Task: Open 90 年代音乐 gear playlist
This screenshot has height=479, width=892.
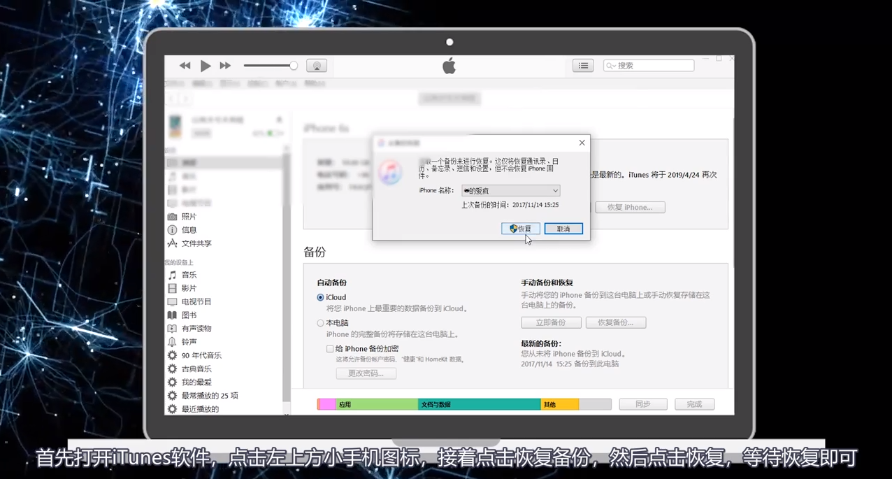Action: click(172, 355)
